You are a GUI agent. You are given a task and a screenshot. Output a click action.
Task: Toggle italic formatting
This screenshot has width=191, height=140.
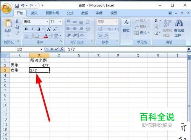(x=32, y=29)
